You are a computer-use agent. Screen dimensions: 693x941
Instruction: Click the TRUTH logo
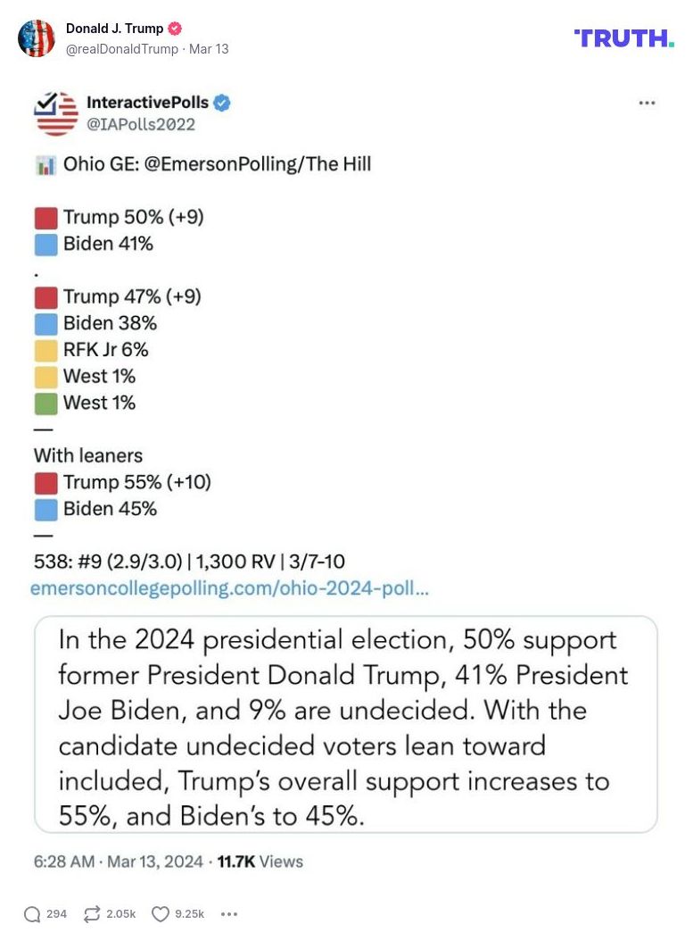coord(624,37)
